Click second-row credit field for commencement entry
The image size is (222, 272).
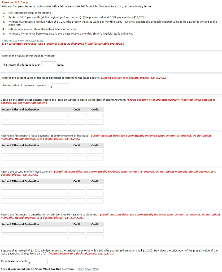click(95, 122)
